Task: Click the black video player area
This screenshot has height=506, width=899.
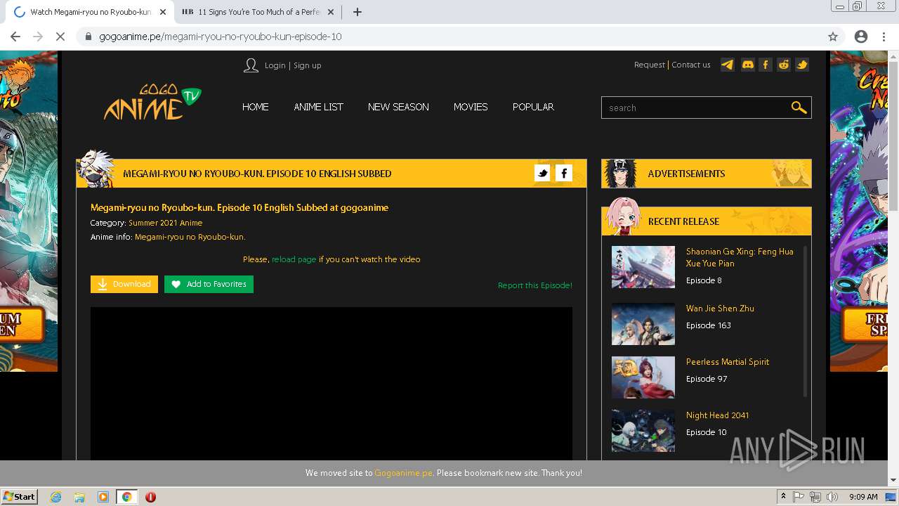Action: [x=332, y=384]
